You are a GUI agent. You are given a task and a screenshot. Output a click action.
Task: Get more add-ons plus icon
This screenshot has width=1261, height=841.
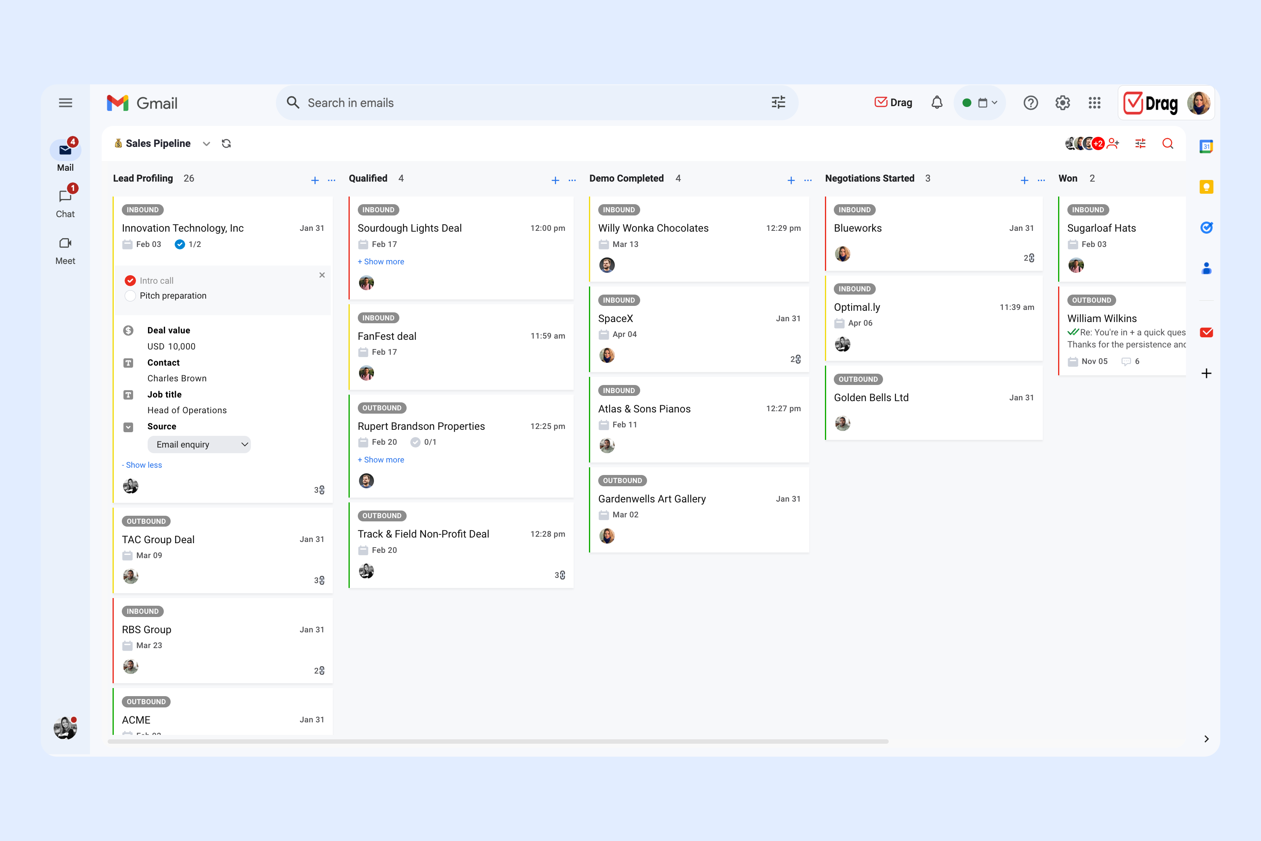tap(1206, 373)
